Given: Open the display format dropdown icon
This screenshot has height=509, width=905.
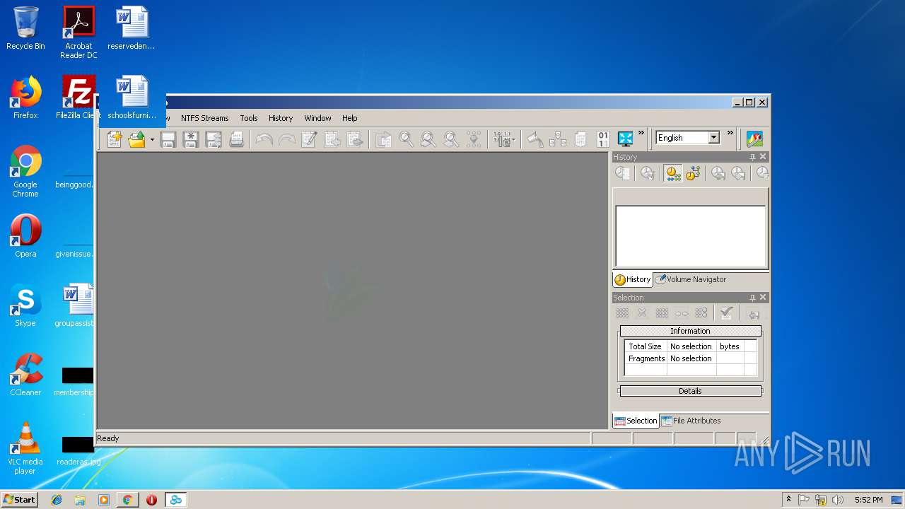Looking at the screenshot, I should tap(505, 139).
